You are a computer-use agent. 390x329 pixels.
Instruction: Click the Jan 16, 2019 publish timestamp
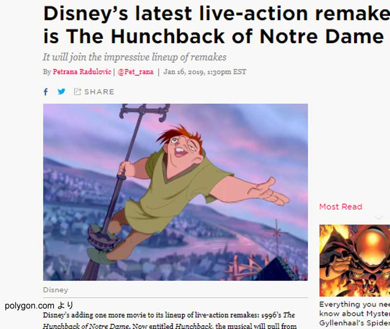pyautogui.click(x=205, y=72)
